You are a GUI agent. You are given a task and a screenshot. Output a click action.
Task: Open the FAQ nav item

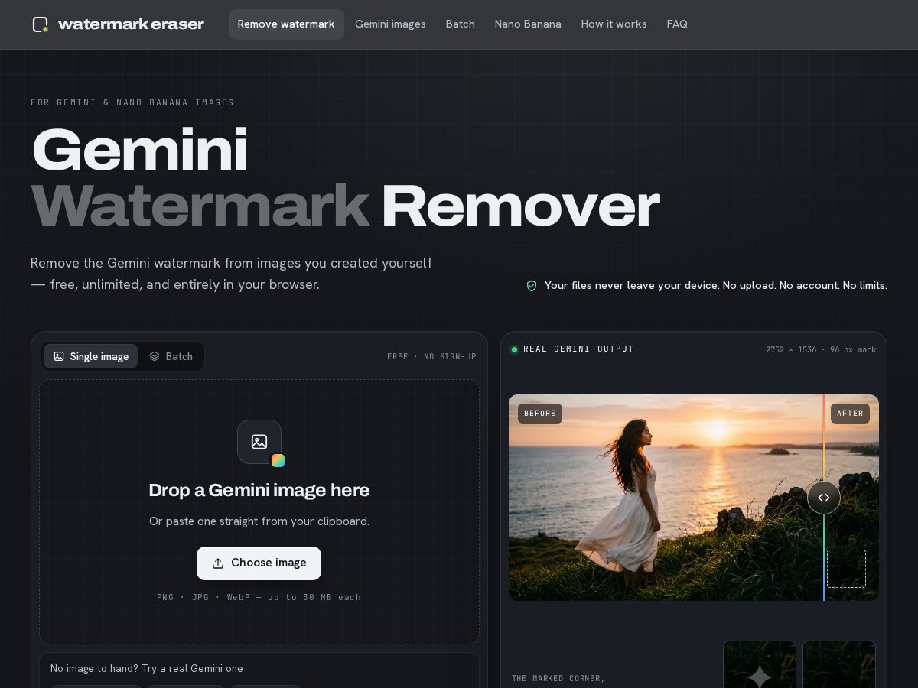point(677,24)
